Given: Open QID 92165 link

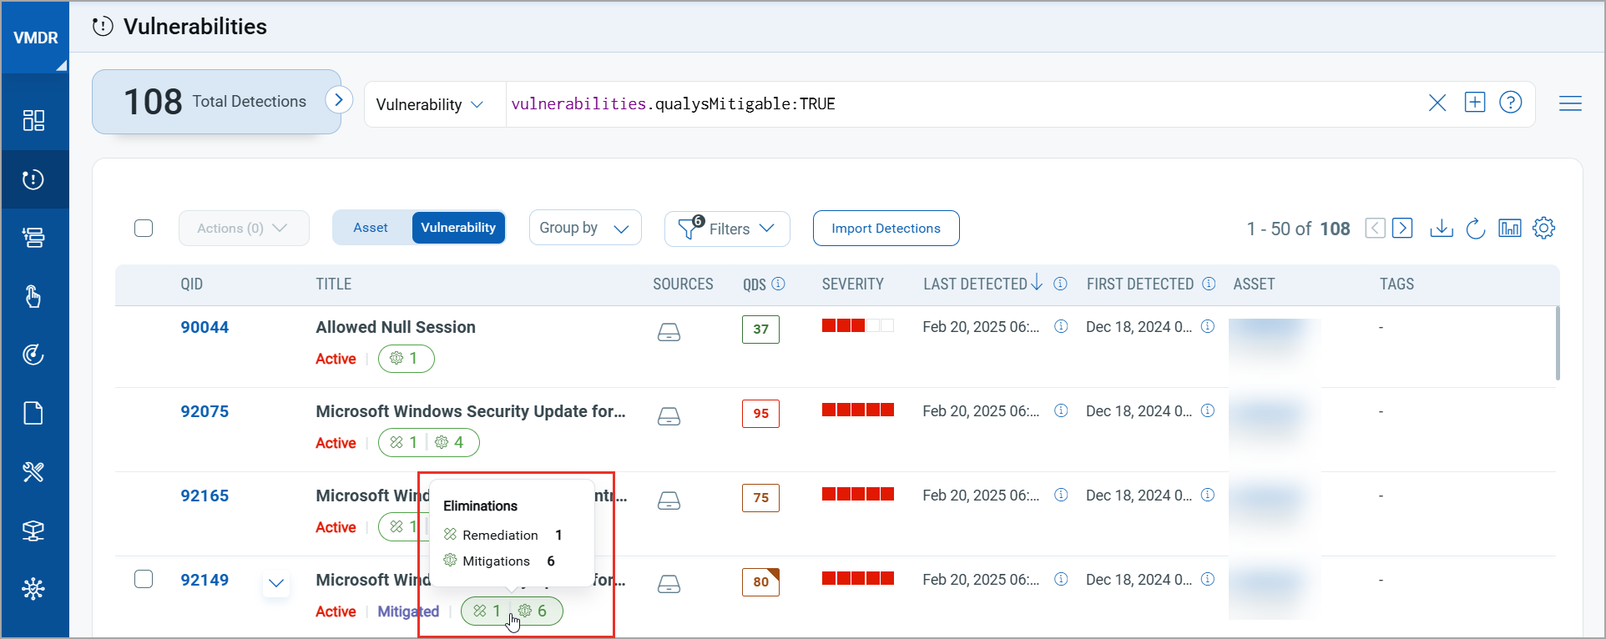Looking at the screenshot, I should (x=205, y=496).
